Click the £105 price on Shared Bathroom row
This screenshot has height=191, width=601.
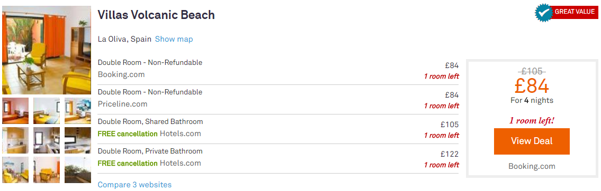[x=450, y=125]
